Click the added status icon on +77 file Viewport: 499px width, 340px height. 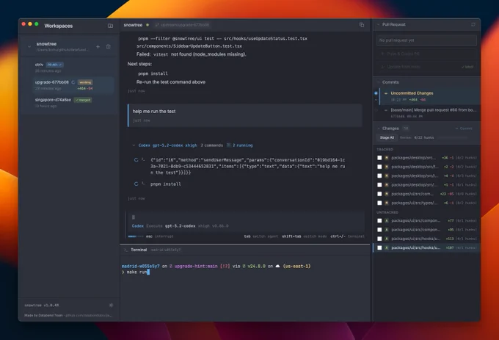point(387,220)
